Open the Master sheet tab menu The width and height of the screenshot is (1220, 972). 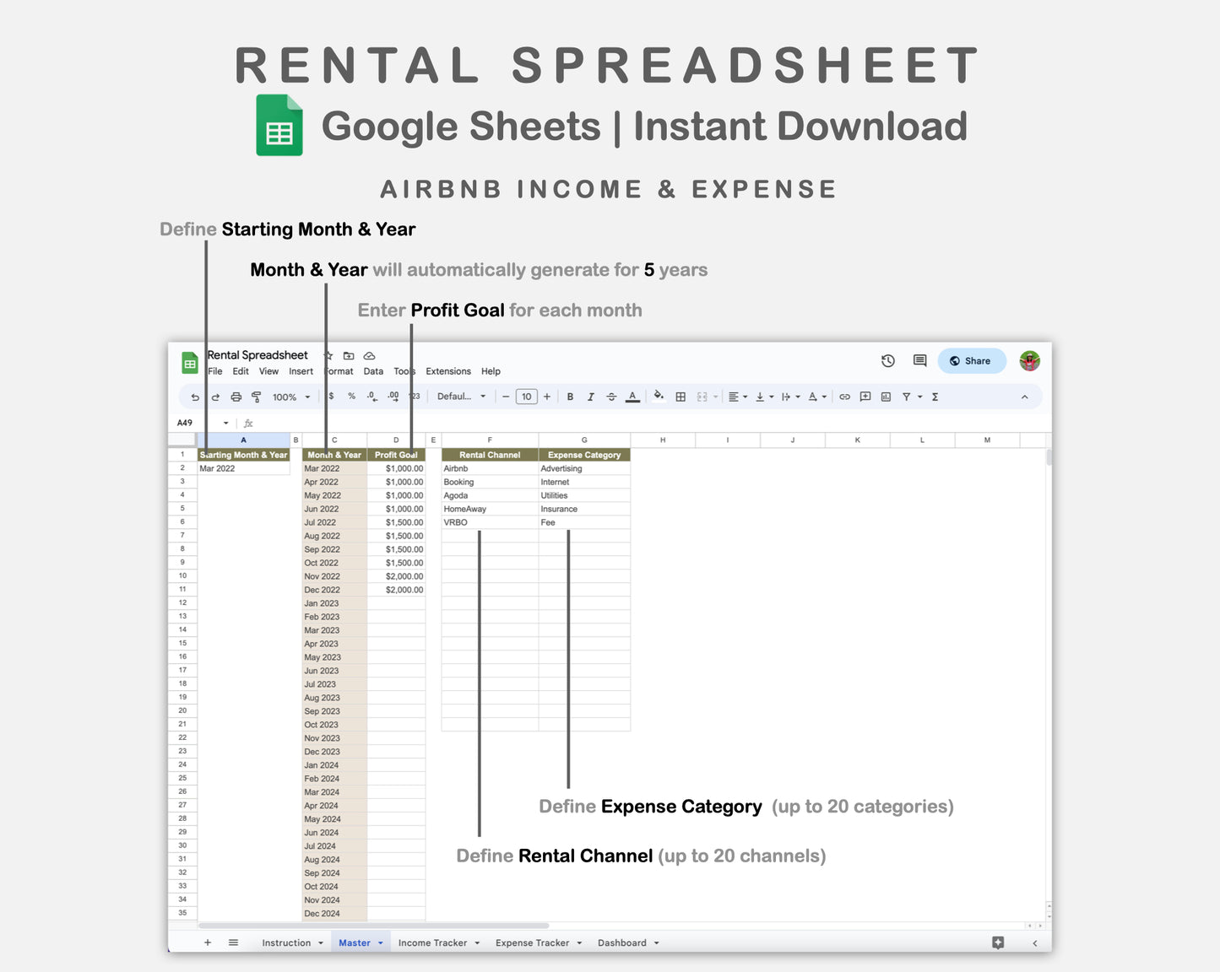tap(380, 942)
